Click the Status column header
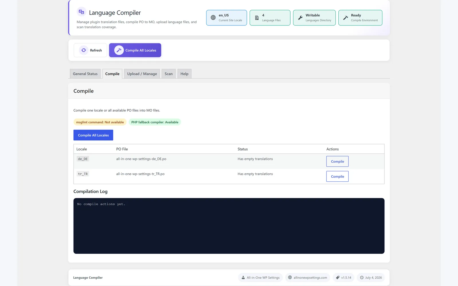Image resolution: width=458 pixels, height=286 pixels. pyautogui.click(x=242, y=149)
